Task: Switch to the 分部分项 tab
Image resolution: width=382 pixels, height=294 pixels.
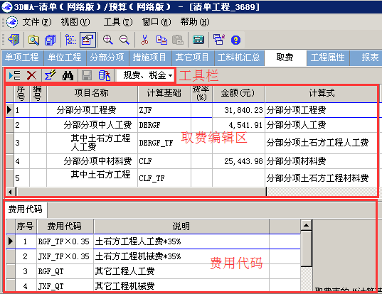Action: [x=107, y=58]
